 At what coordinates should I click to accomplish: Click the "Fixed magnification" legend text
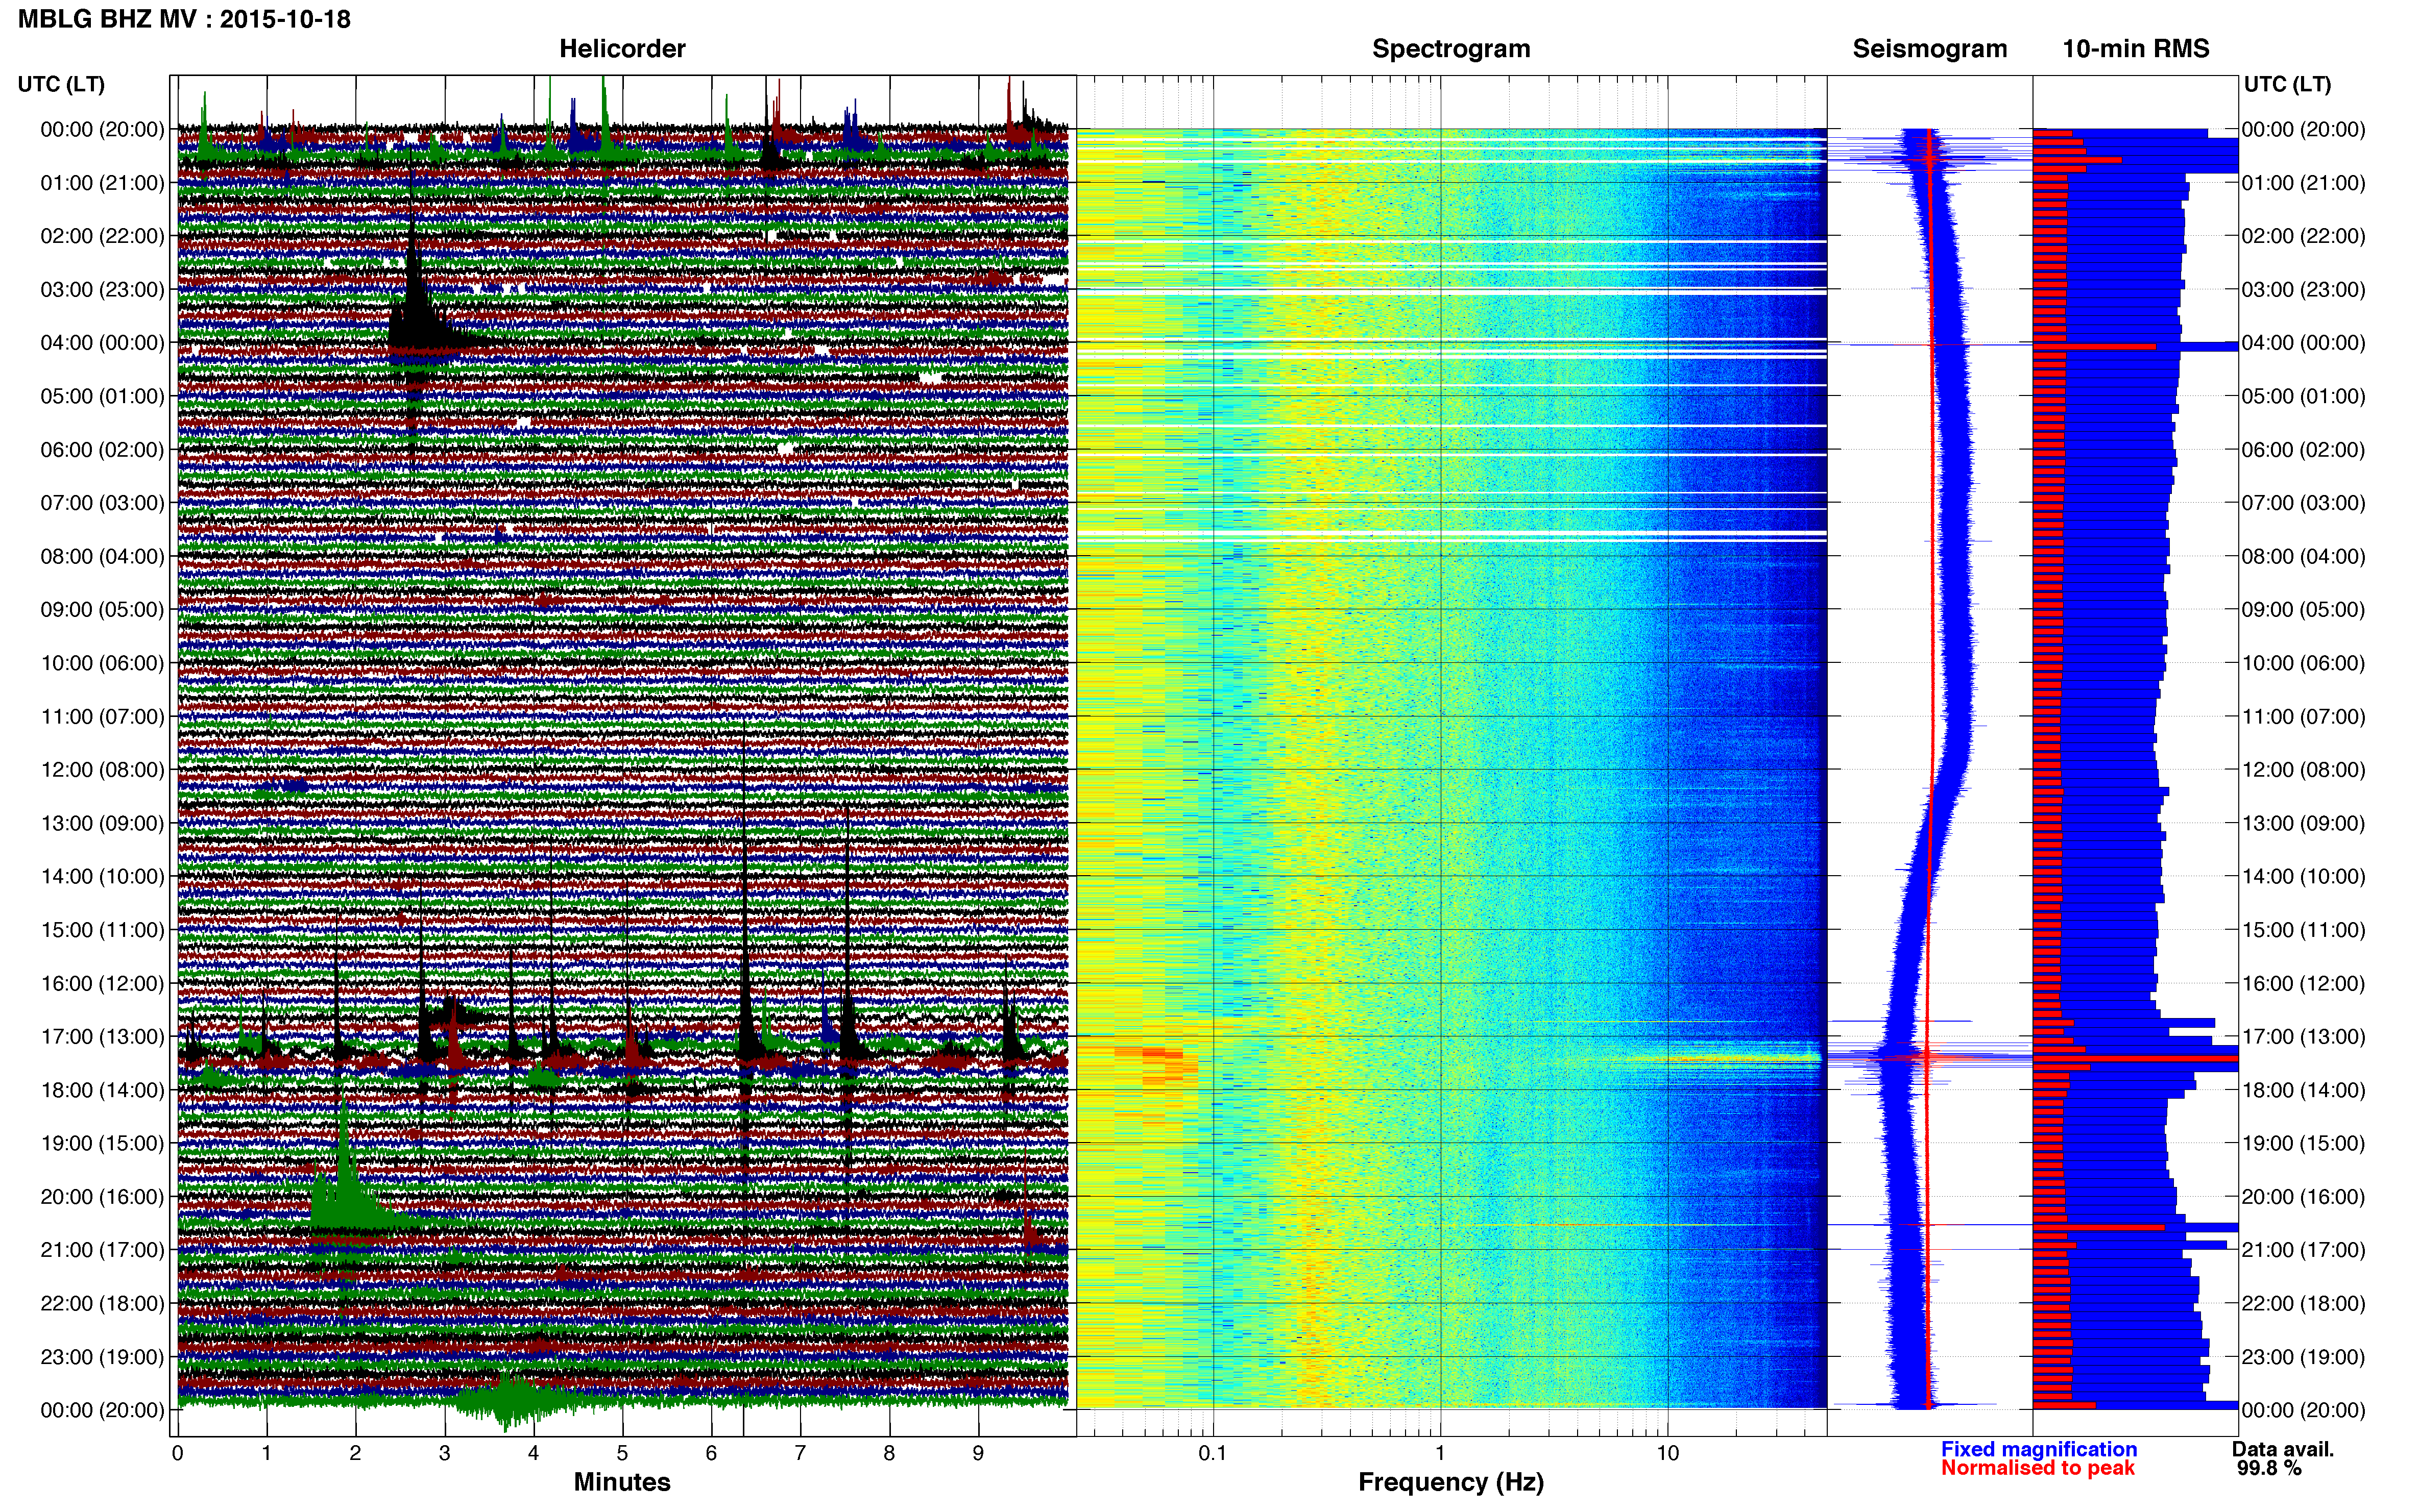pyautogui.click(x=2039, y=1449)
